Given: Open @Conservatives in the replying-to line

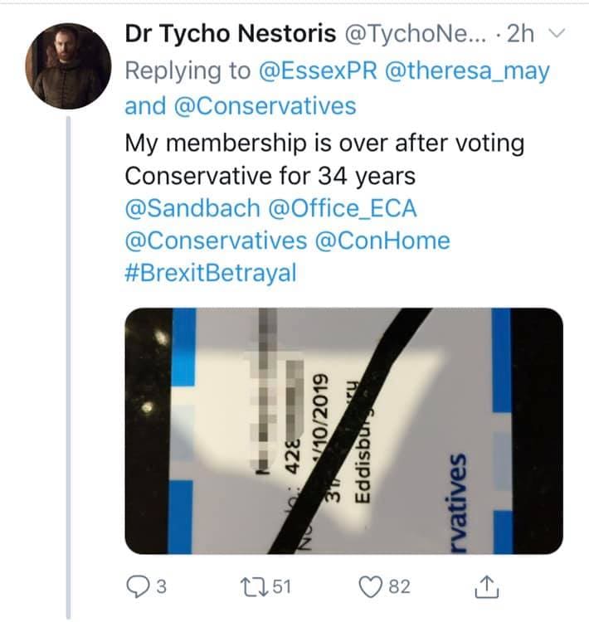Looking at the screenshot, I should pos(265,106).
